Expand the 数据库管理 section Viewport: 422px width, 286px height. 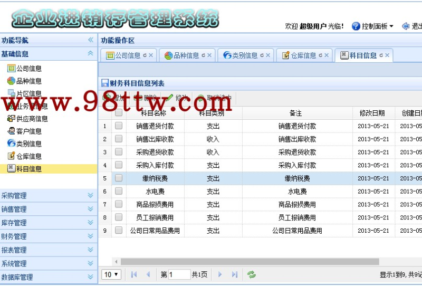coord(91,277)
